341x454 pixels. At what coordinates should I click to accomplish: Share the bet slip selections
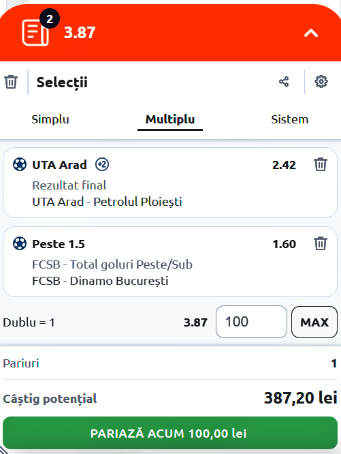(x=284, y=82)
